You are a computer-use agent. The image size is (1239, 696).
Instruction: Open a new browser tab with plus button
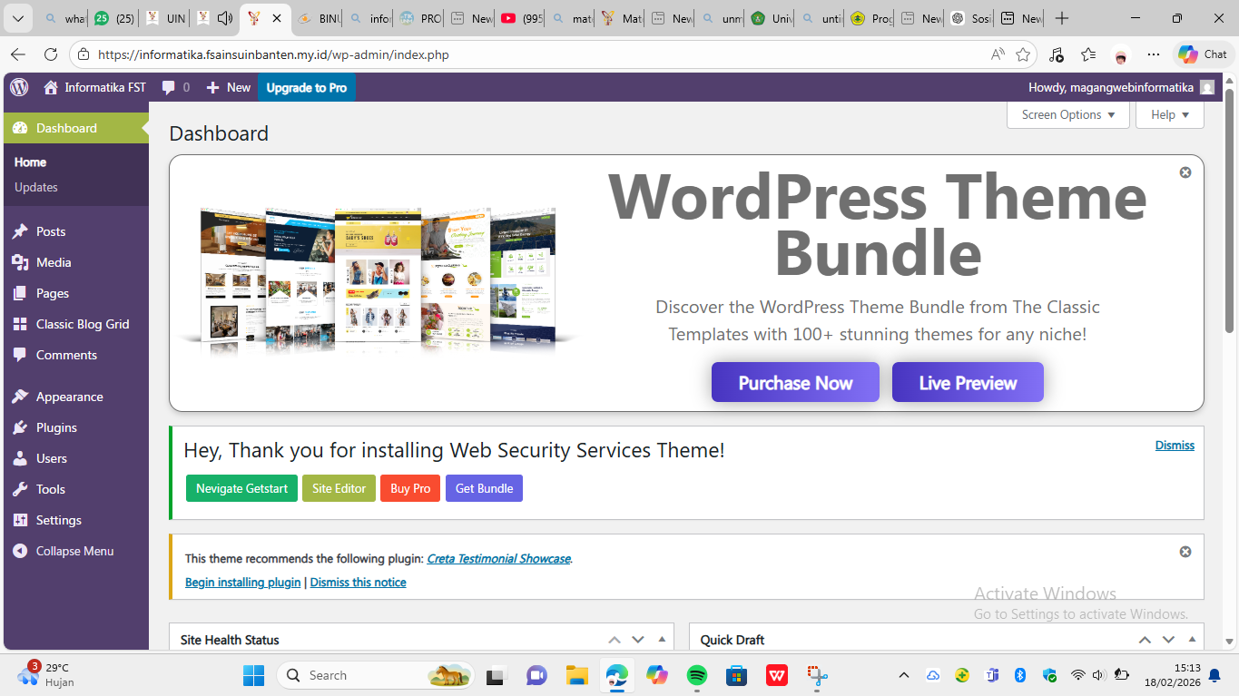point(1062,18)
